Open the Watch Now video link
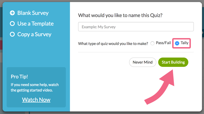 pyautogui.click(x=36, y=100)
